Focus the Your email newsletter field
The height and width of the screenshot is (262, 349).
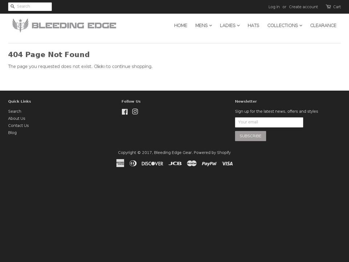click(x=269, y=122)
